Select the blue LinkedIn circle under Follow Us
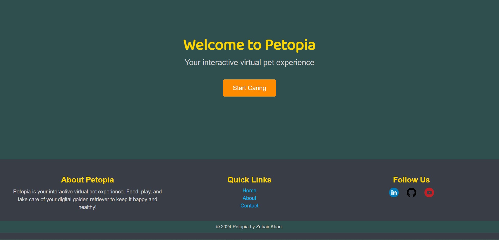Image resolution: width=499 pixels, height=240 pixels. [x=393, y=192]
